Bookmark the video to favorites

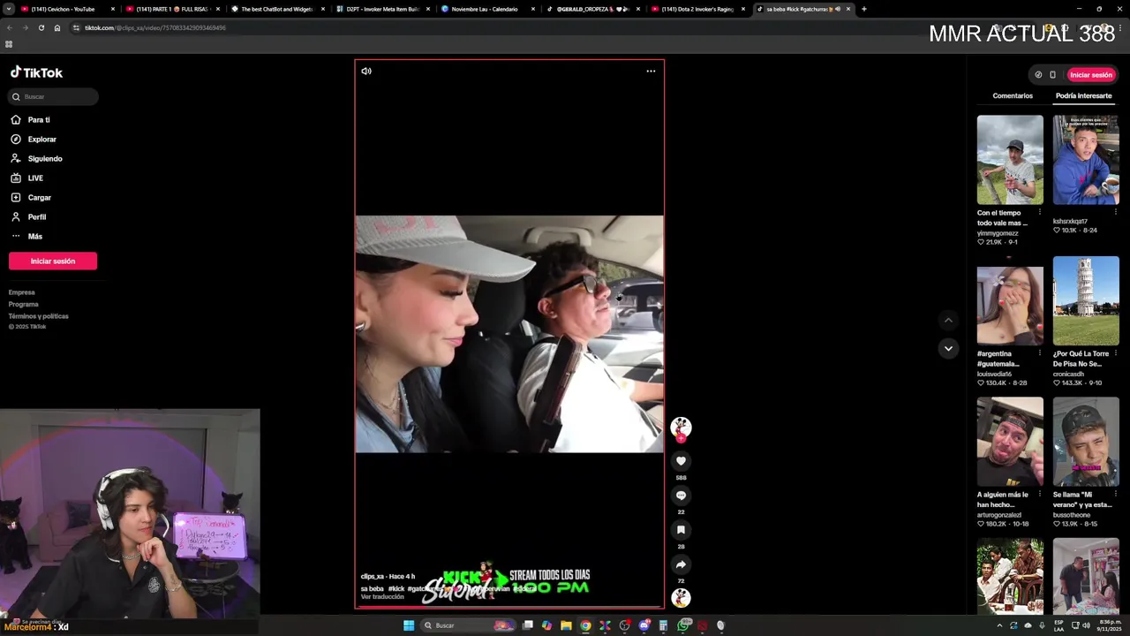(681, 530)
